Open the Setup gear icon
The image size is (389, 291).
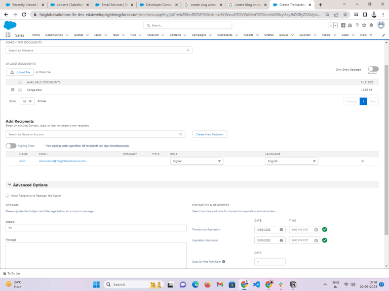[x=364, y=25]
